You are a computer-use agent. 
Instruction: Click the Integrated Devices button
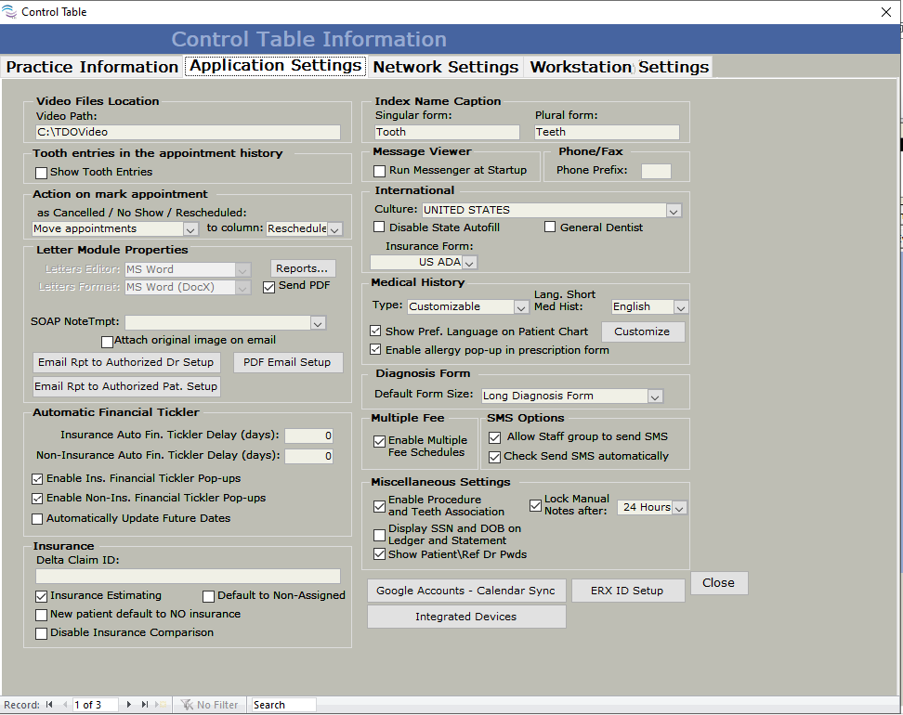pyautogui.click(x=465, y=617)
